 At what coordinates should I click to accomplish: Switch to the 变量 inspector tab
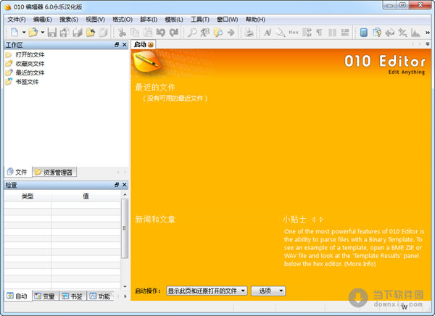(x=46, y=296)
